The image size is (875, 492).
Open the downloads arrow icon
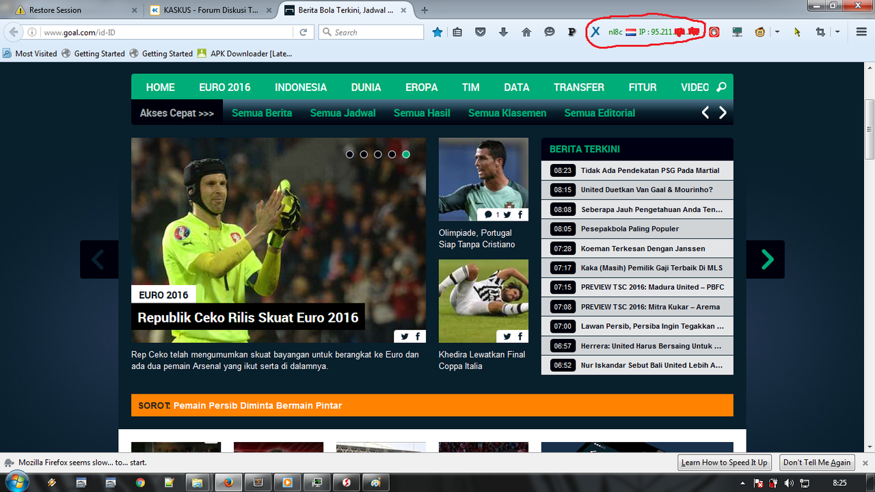504,32
